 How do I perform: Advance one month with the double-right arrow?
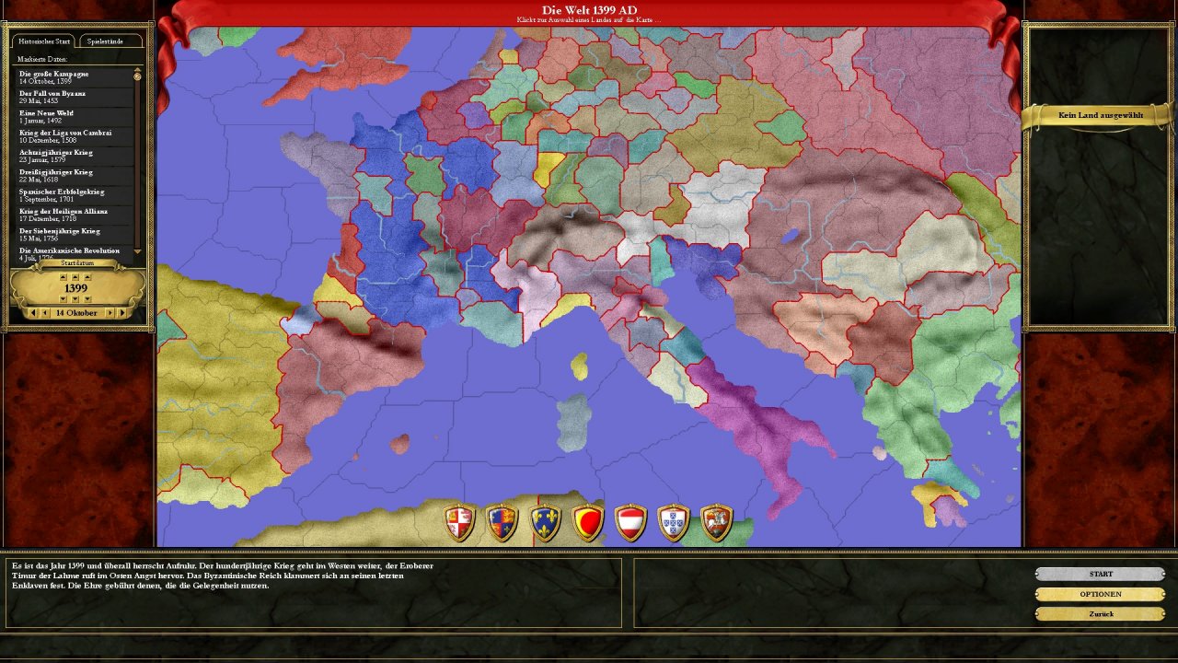click(122, 313)
